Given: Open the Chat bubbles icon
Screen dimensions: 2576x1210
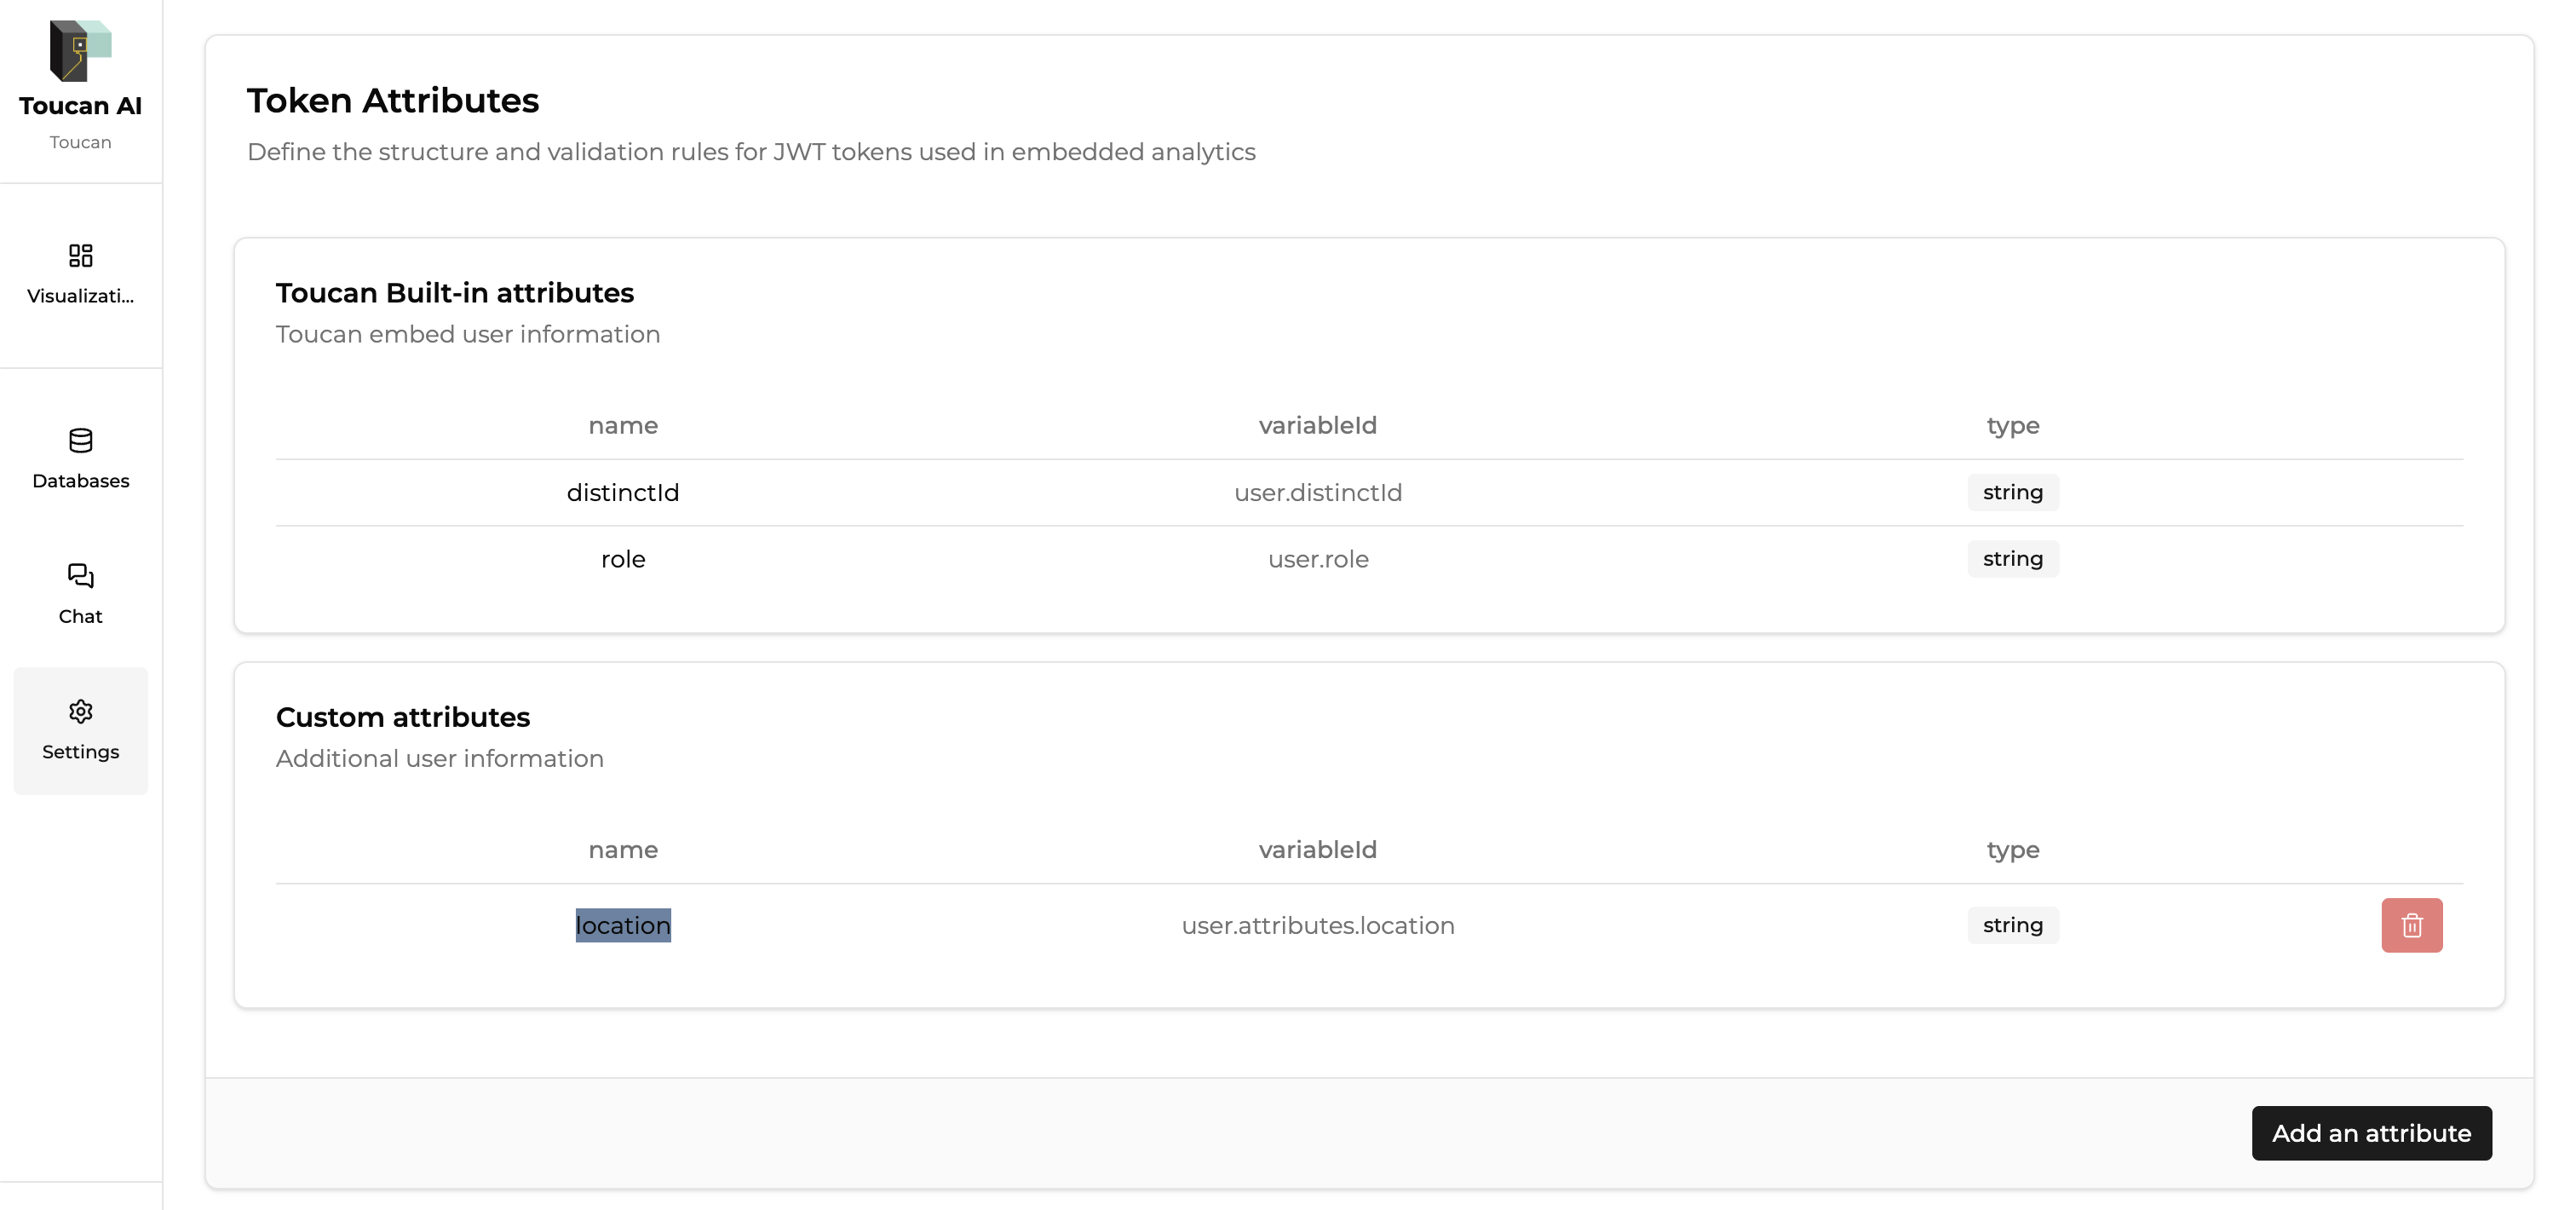Looking at the screenshot, I should (x=80, y=576).
